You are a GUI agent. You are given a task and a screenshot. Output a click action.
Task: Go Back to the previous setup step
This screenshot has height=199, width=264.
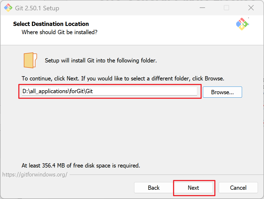point(154,188)
